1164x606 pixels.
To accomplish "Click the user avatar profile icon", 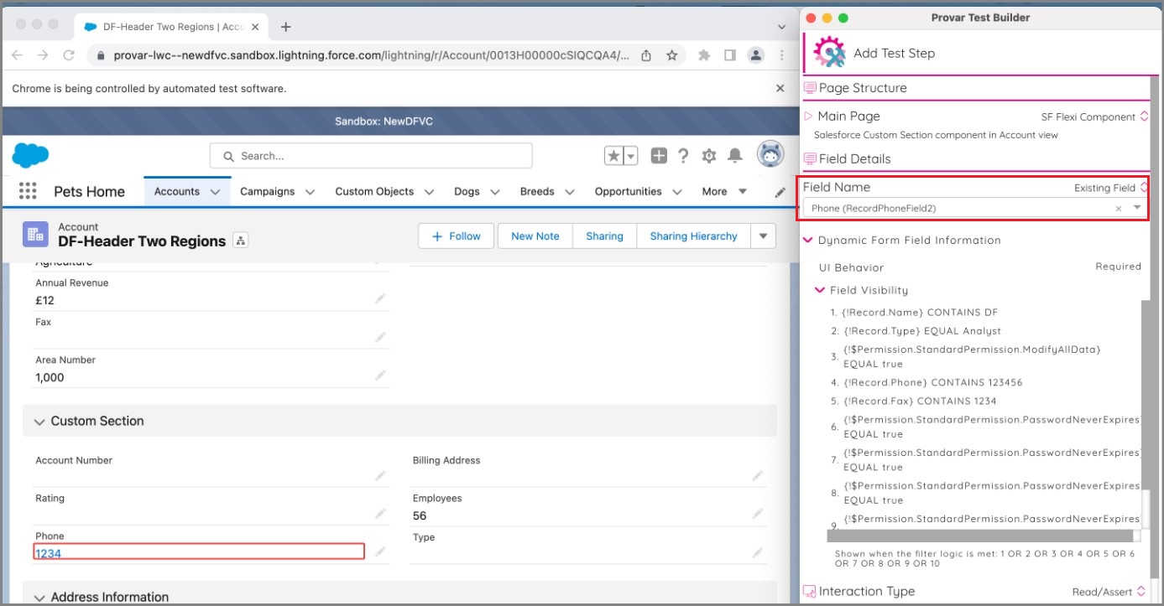I will point(770,155).
